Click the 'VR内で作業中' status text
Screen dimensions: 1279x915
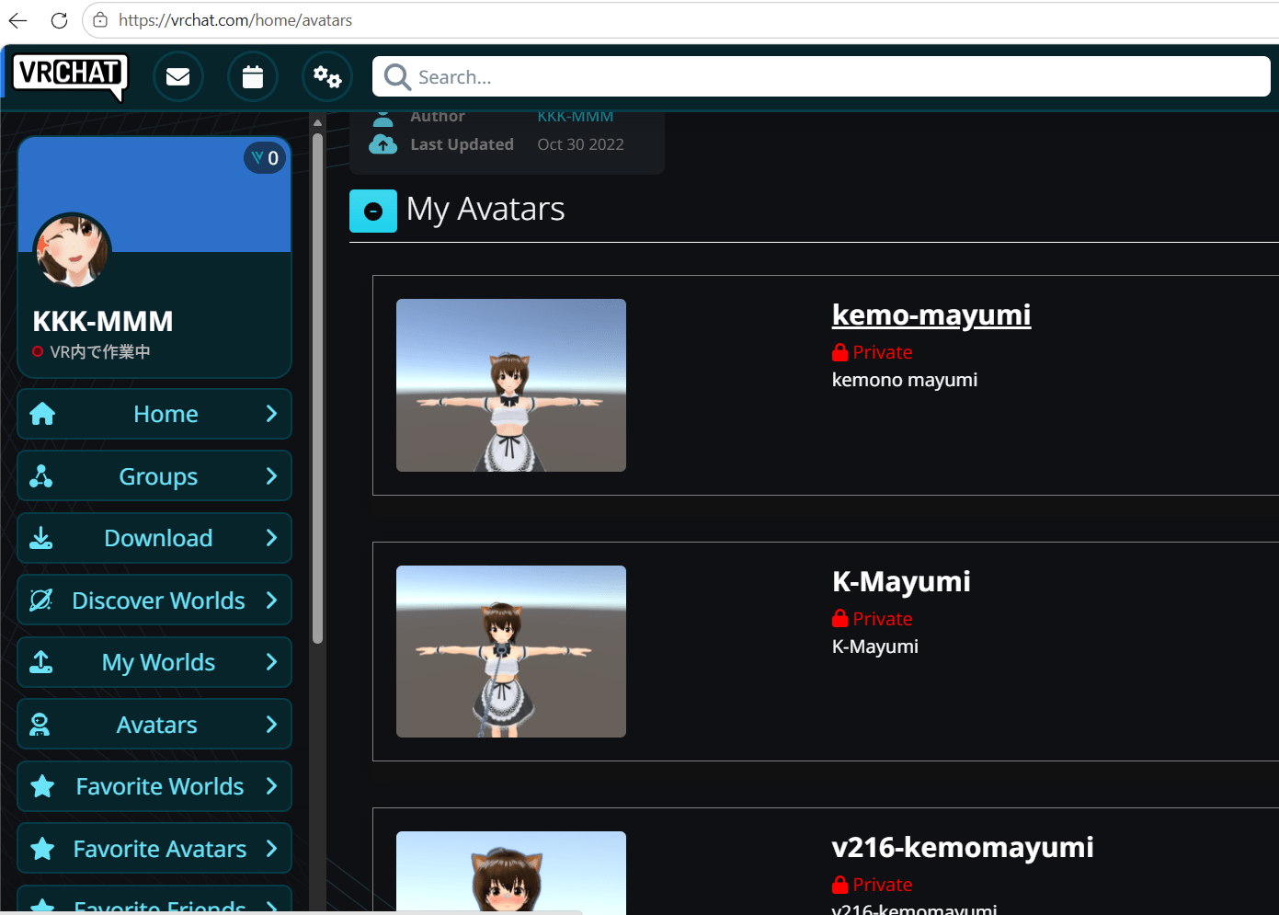(x=100, y=351)
